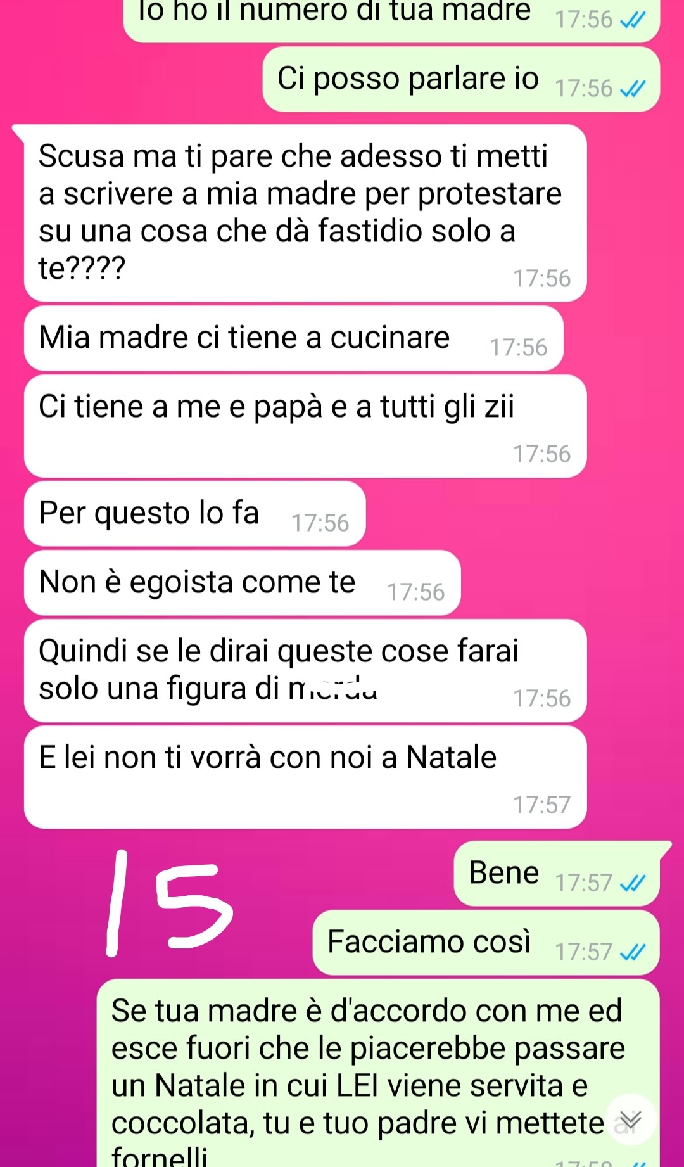The height and width of the screenshot is (1167, 684).
Task: Select long message 'Se tua madre è d'accordo'
Action: [x=378, y=1073]
